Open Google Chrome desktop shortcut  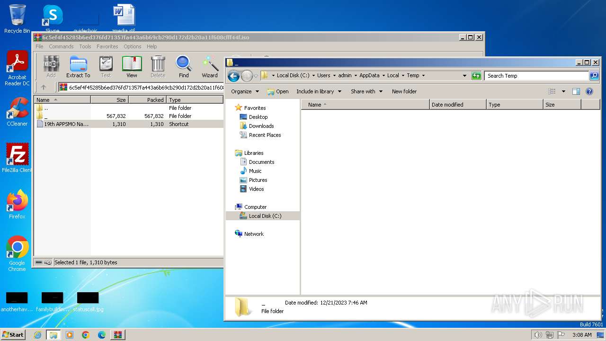(17, 254)
